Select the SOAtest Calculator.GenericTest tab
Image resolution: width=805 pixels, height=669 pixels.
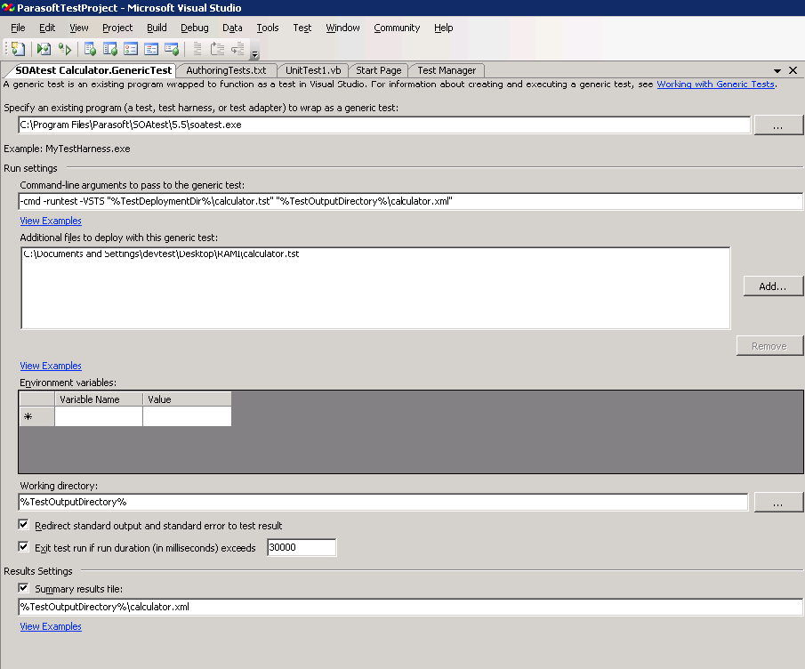(x=93, y=70)
